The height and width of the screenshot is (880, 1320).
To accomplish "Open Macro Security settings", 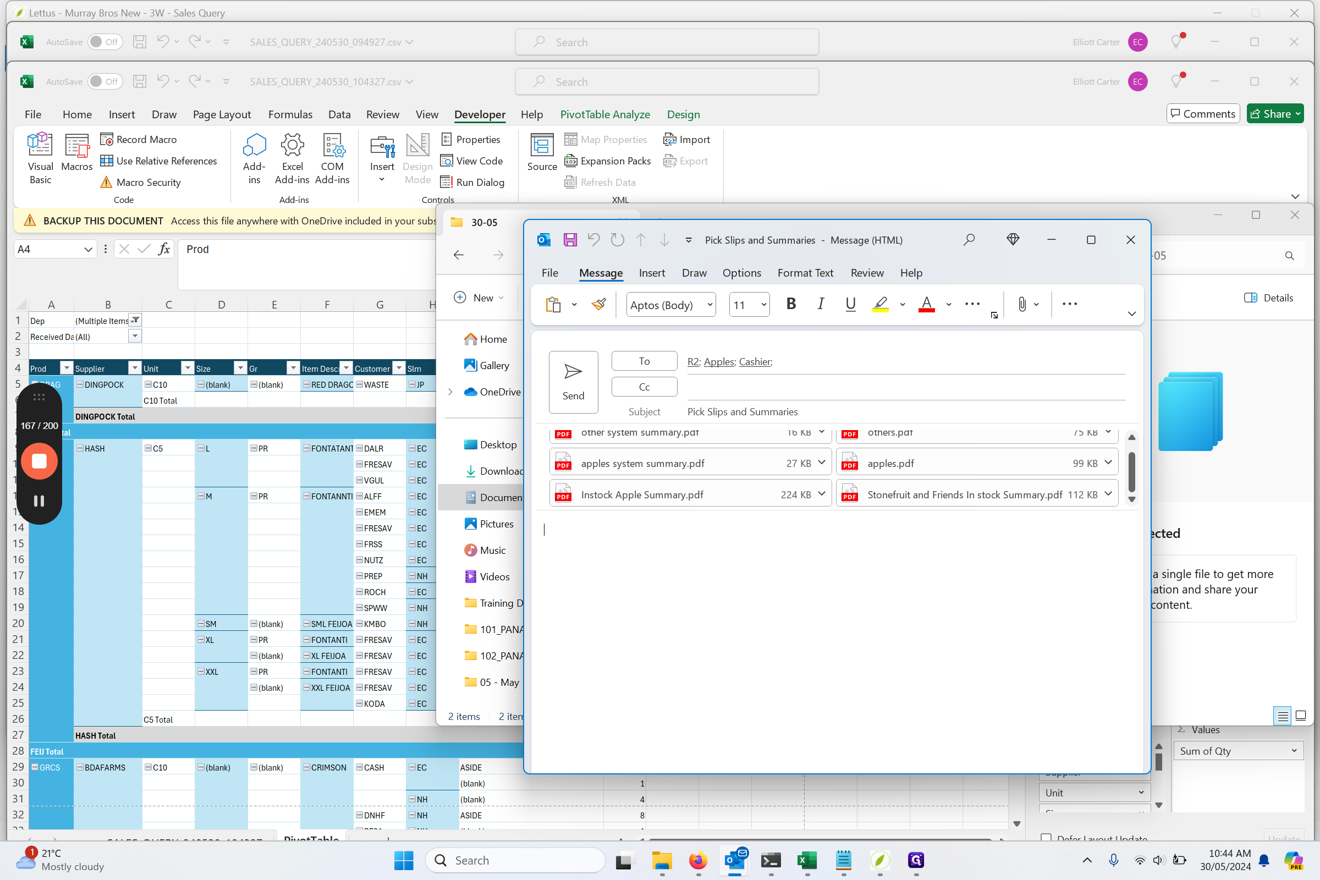I will (x=140, y=183).
